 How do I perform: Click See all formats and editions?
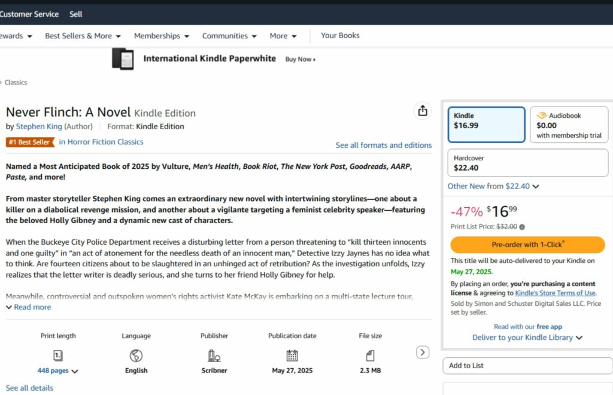click(x=384, y=145)
